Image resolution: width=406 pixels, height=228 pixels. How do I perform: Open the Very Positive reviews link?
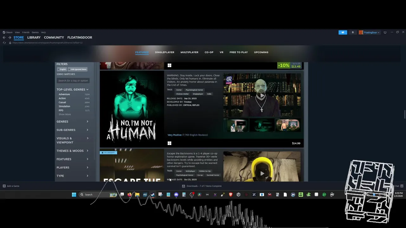click(174, 135)
